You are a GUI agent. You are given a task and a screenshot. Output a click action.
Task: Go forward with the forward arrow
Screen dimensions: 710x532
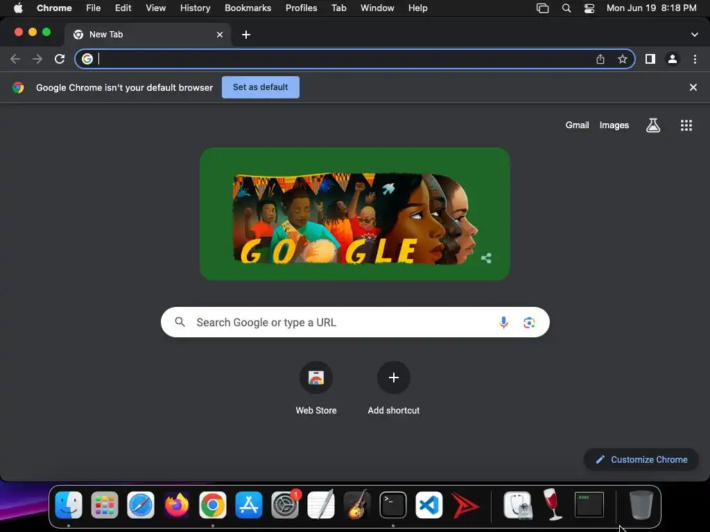pyautogui.click(x=37, y=59)
